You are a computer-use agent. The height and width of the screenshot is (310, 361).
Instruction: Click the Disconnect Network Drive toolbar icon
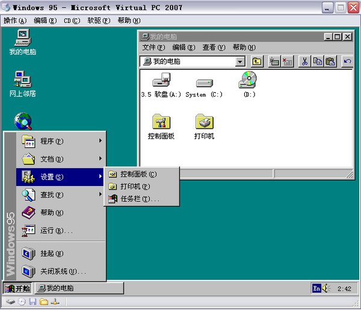point(288,61)
